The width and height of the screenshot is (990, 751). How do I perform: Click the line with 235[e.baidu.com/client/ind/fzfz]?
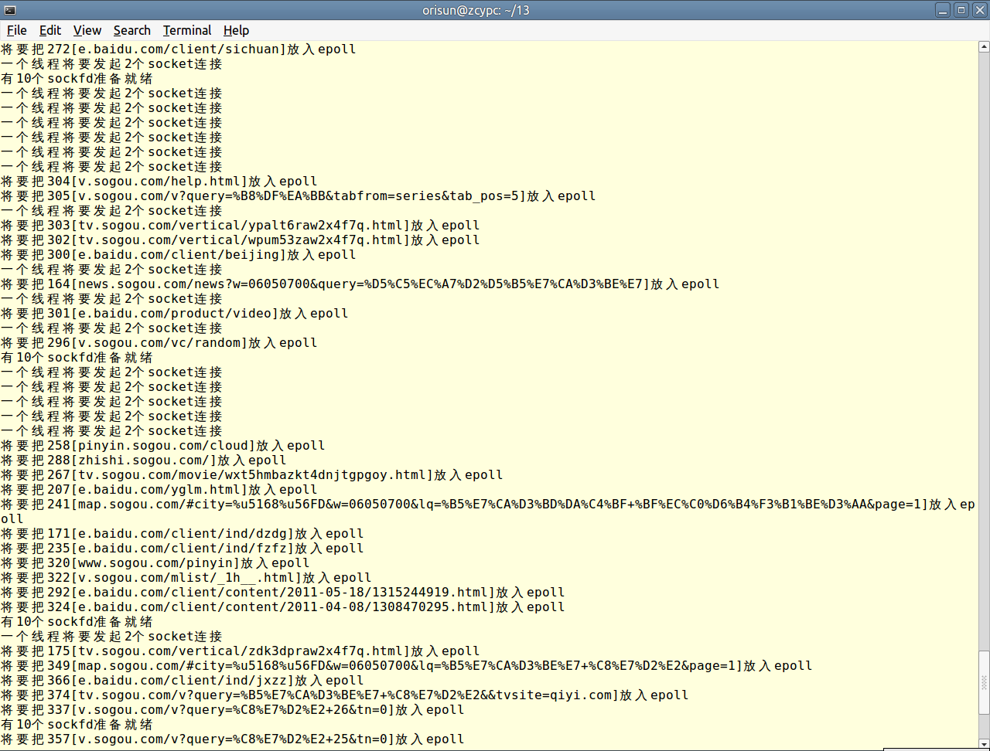click(183, 548)
